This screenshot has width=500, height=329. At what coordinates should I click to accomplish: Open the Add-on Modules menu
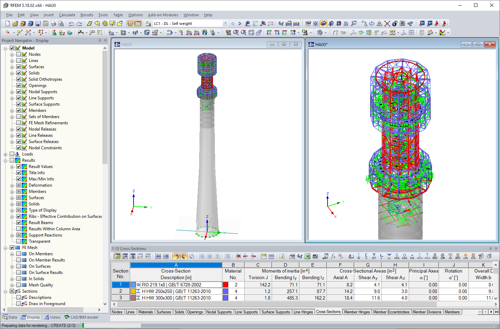coord(163,15)
